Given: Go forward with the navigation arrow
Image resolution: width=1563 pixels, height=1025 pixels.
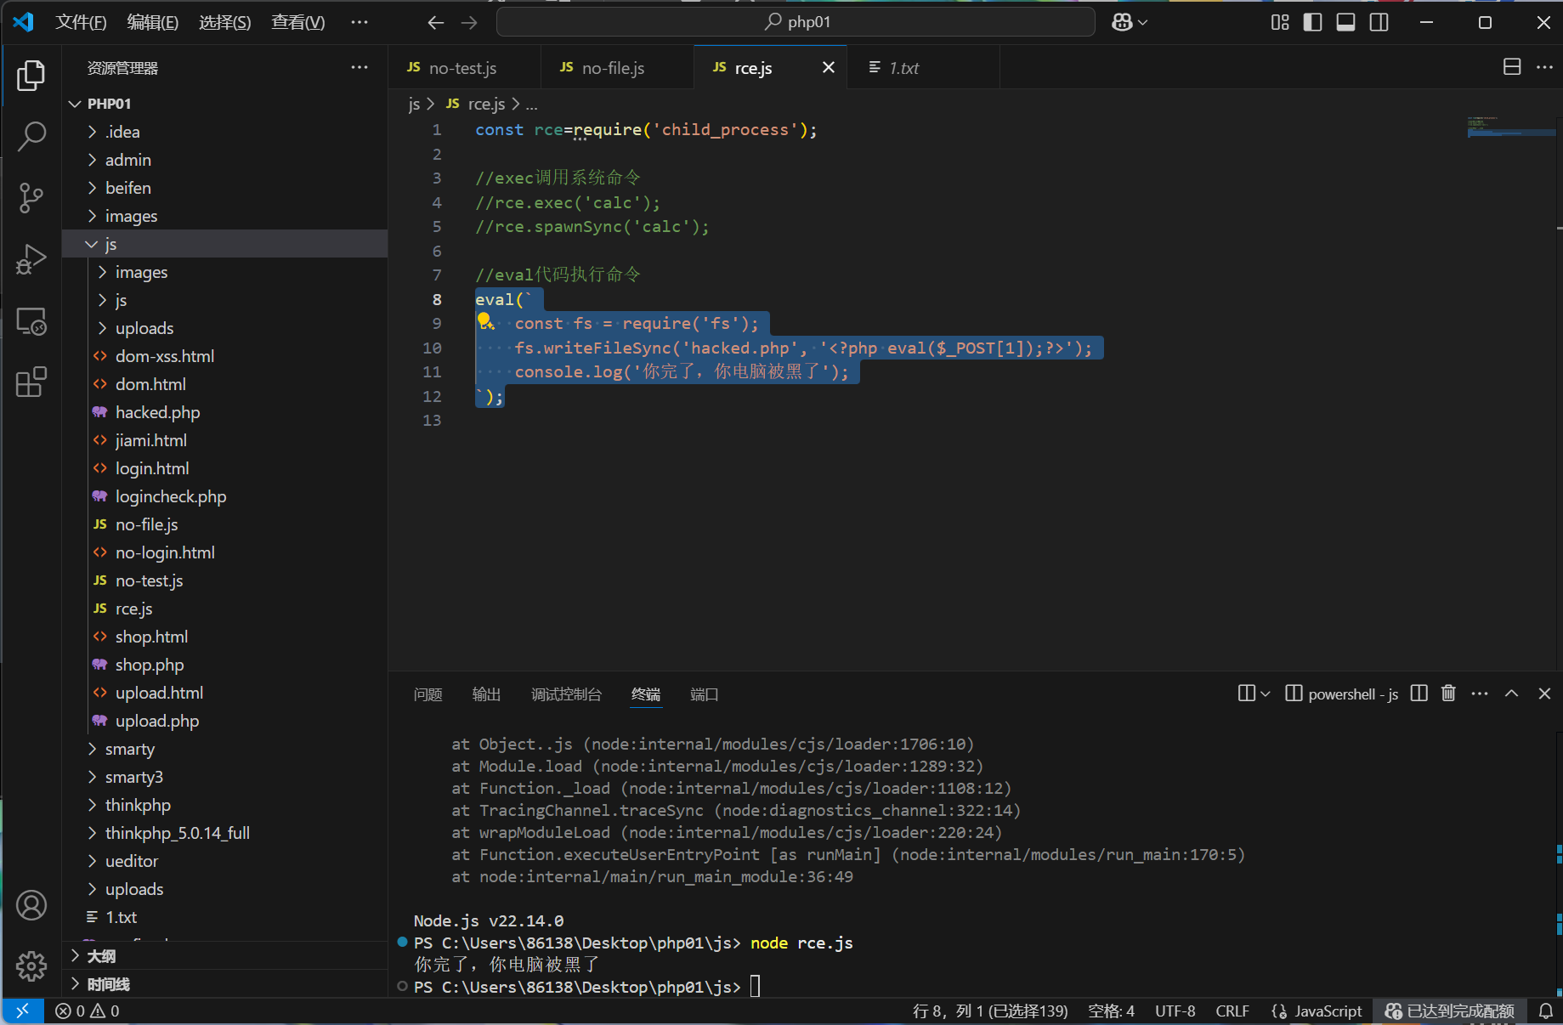Looking at the screenshot, I should [469, 22].
